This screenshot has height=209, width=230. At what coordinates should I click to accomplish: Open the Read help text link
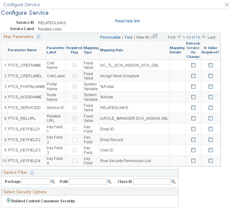(127, 21)
